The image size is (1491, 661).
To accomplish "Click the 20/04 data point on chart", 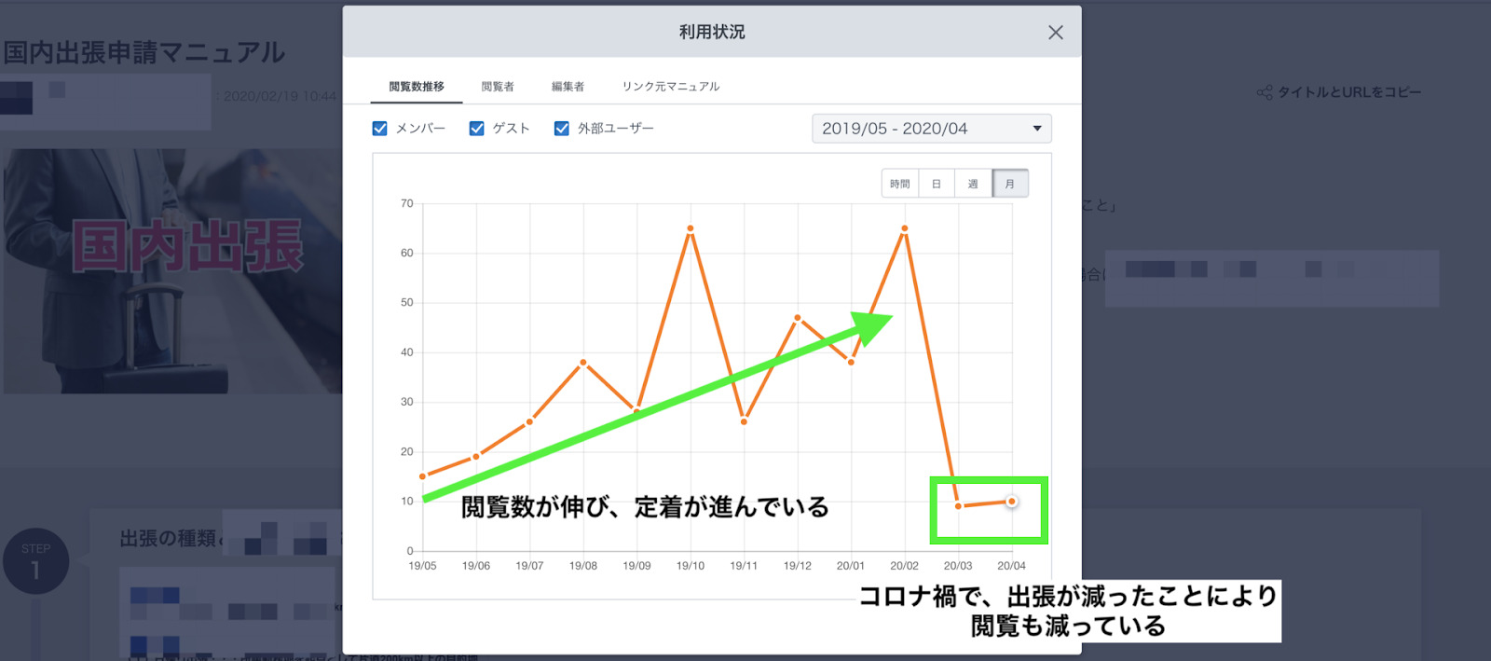I will coord(1011,502).
